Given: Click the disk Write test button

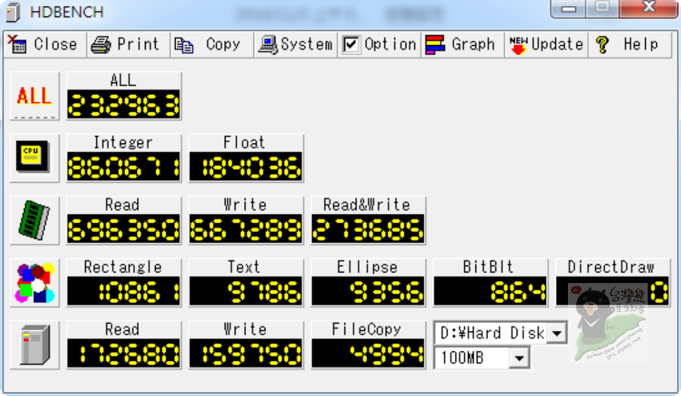Looking at the screenshot, I should 246,345.
